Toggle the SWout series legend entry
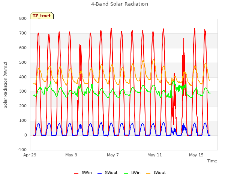240x180 pixels. tap(108, 172)
